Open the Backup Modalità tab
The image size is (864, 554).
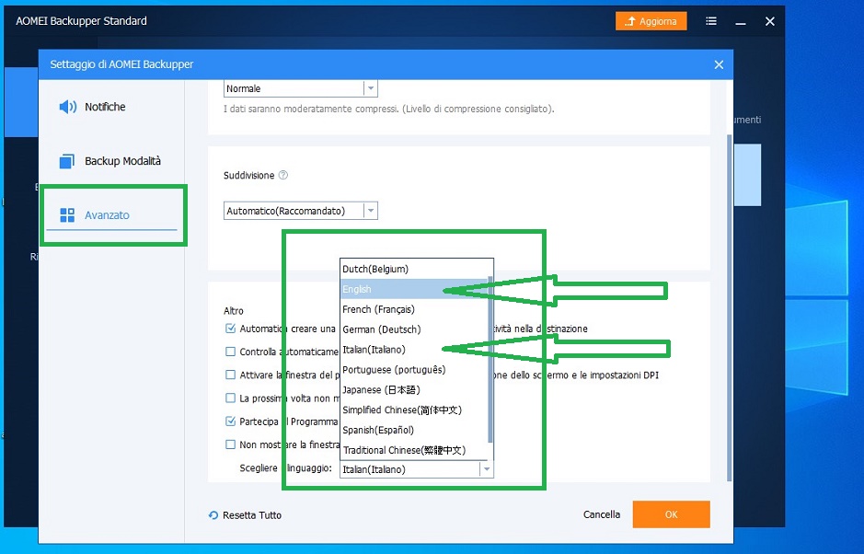(x=110, y=161)
